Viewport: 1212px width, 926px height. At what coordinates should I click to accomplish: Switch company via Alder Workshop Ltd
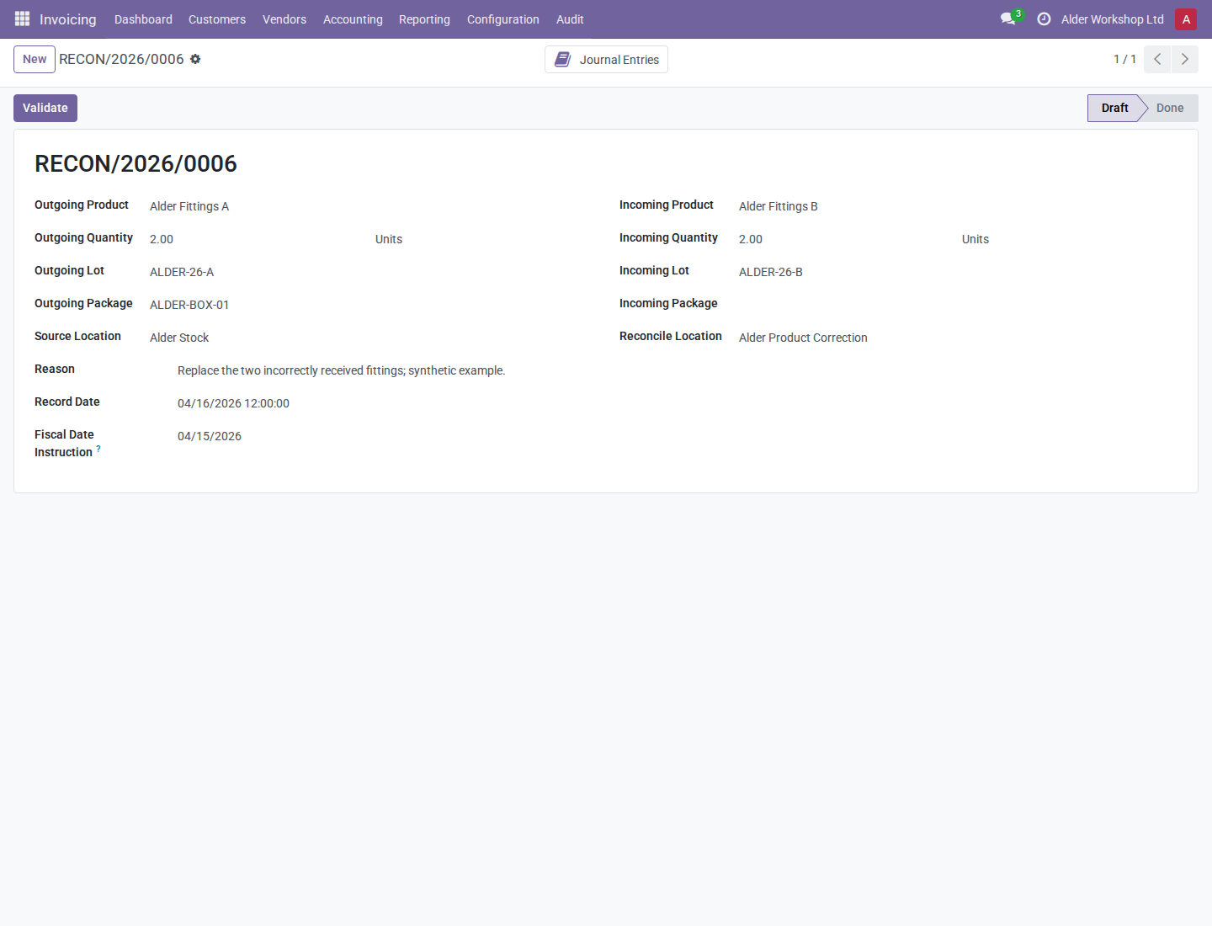point(1112,19)
